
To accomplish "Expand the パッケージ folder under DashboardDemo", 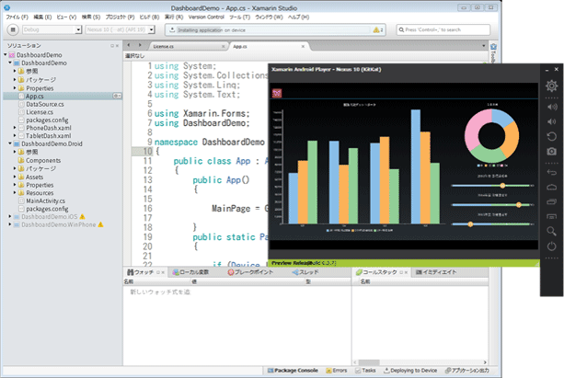I will [15, 79].
